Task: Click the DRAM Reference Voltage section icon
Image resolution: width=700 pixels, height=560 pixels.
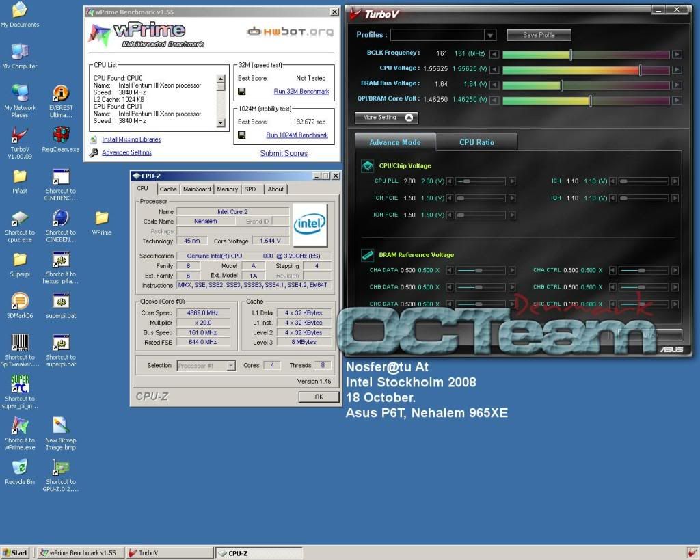Action: point(367,255)
